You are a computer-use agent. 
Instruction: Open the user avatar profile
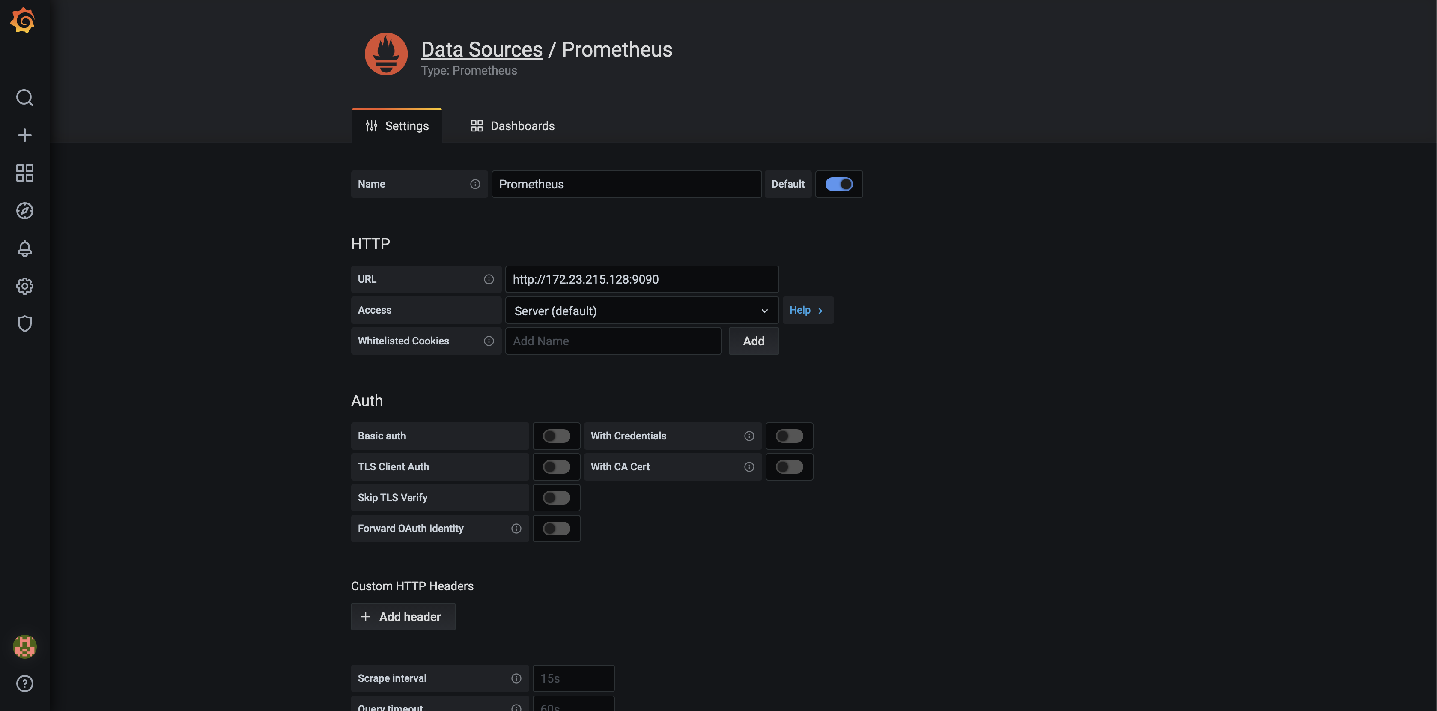point(24,646)
